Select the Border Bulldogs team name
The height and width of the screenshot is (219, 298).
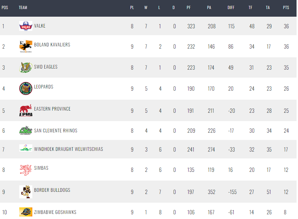click(52, 190)
